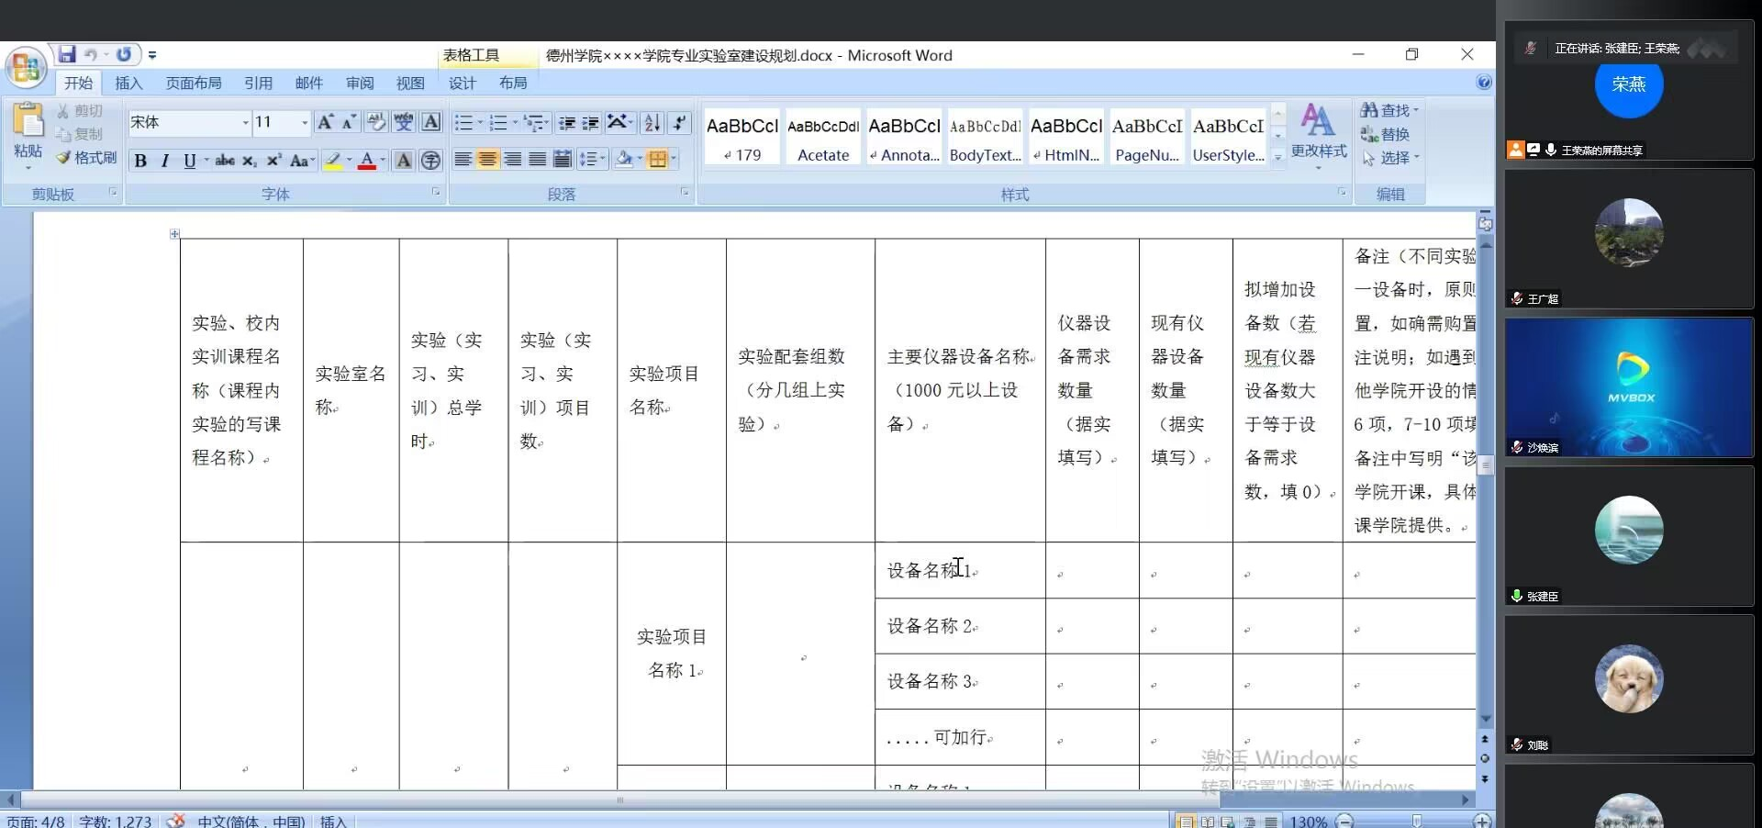Click 选择 (Select) in the Editing group

click(1389, 158)
